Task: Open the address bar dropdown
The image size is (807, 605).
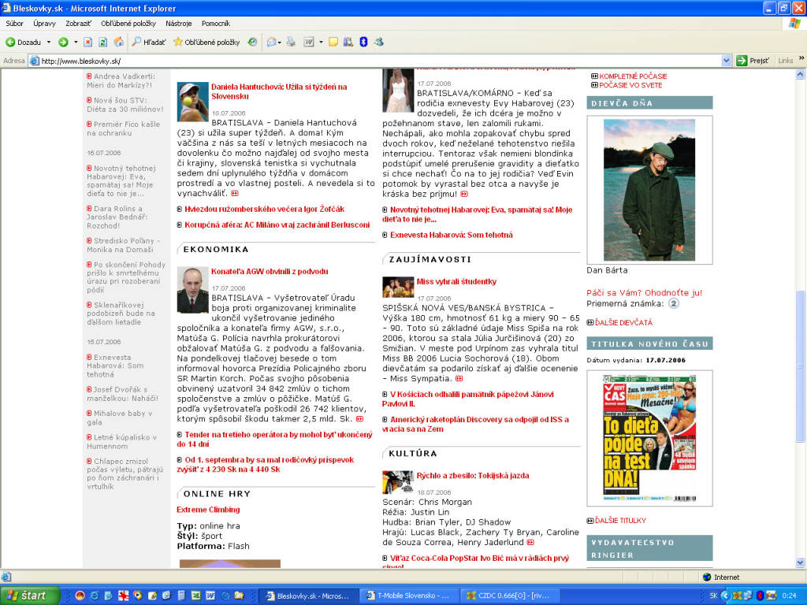Action: point(726,61)
